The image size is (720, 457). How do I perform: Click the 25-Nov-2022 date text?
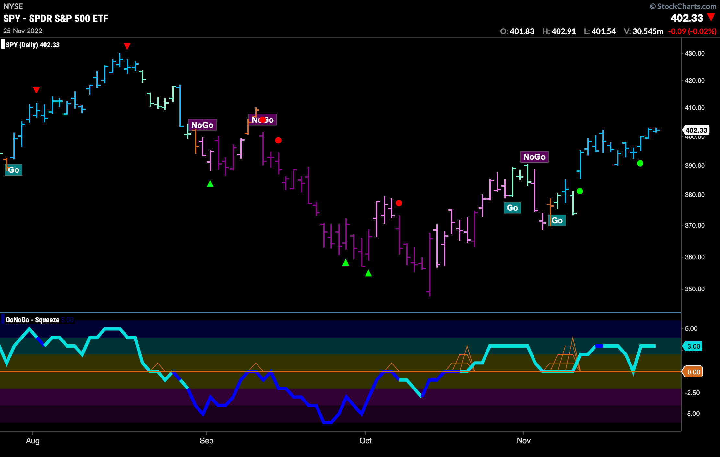click(23, 31)
